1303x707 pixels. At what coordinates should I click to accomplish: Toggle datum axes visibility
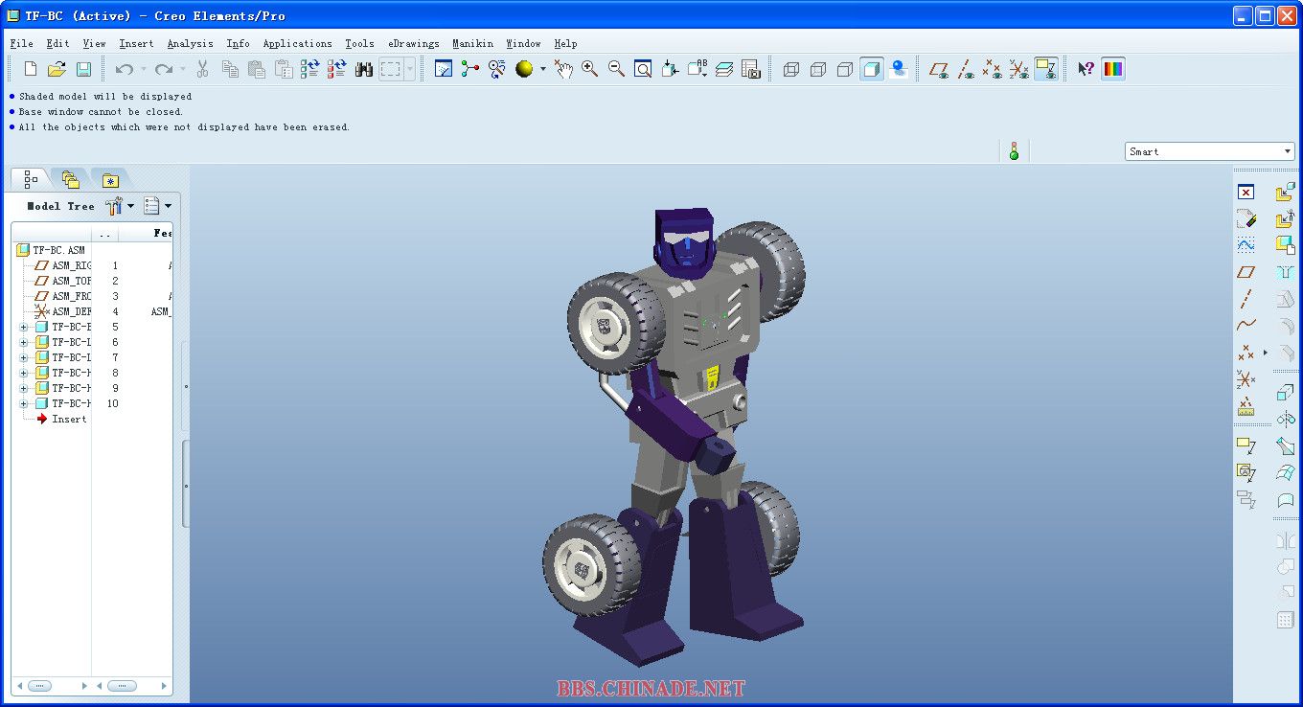pyautogui.click(x=966, y=69)
